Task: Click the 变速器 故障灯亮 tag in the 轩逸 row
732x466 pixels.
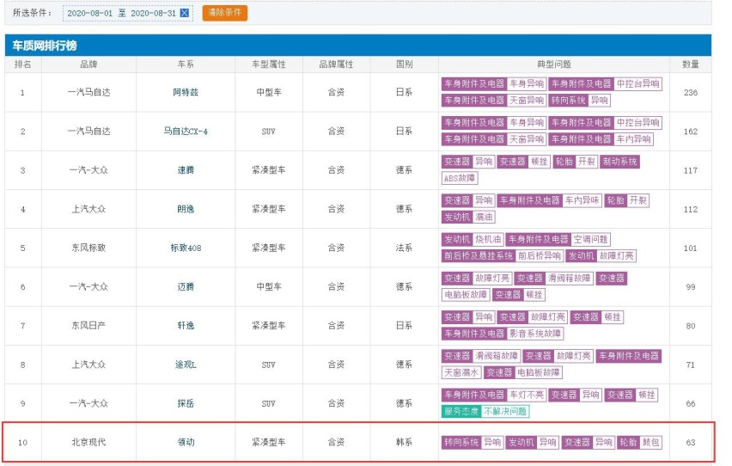Action: (532, 317)
